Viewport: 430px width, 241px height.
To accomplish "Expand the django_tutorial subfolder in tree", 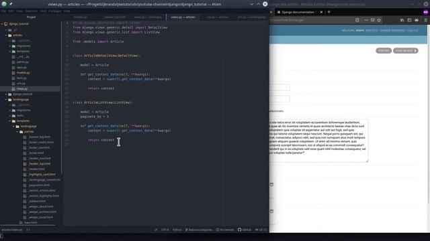I will tap(6, 94).
